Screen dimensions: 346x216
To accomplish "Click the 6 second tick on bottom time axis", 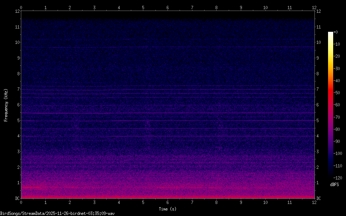I will tap(168, 202).
